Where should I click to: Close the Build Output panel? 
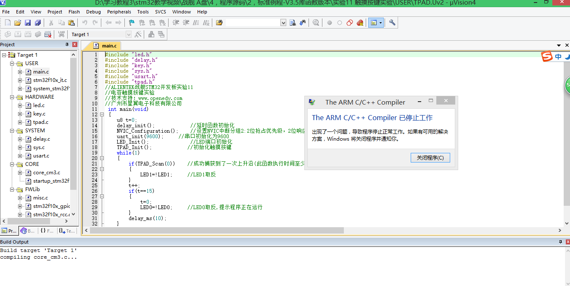pyautogui.click(x=567, y=242)
